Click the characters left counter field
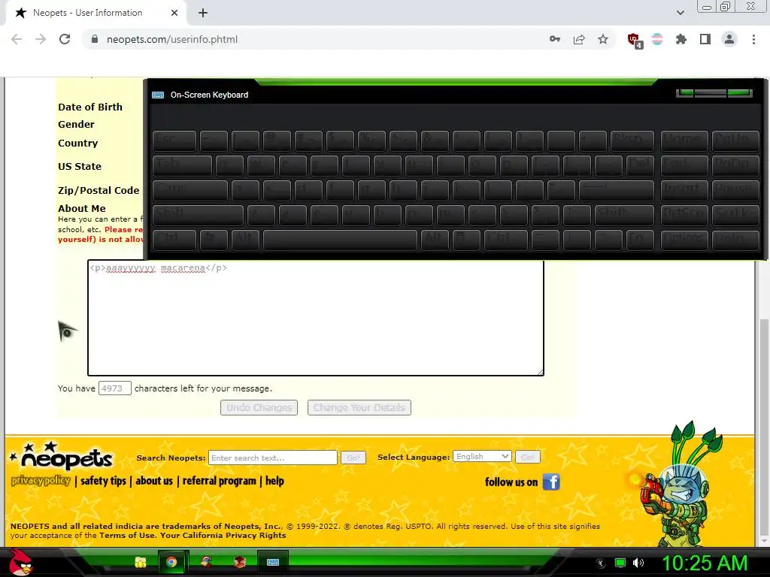 point(115,388)
